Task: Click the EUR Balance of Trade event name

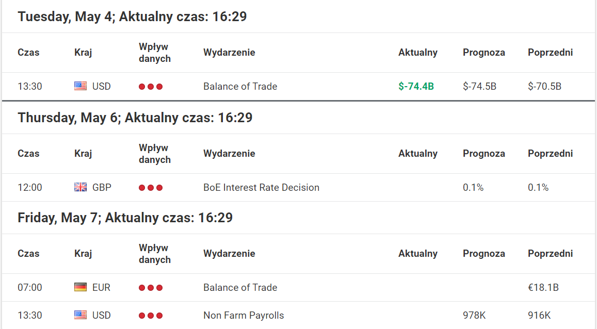Action: pos(240,288)
